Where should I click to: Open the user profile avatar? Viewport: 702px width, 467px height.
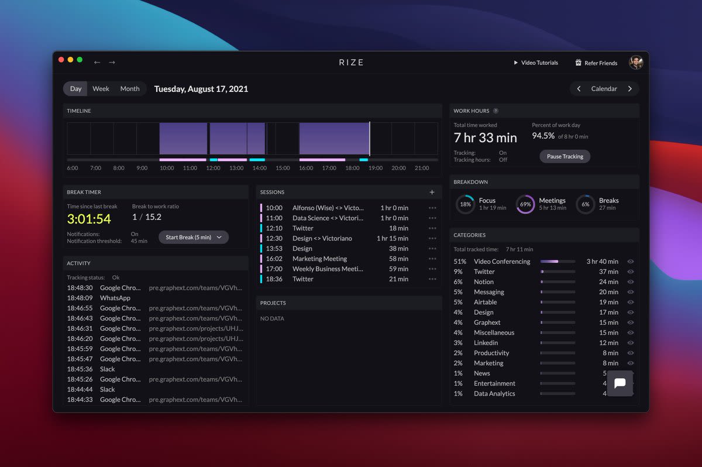pos(636,63)
